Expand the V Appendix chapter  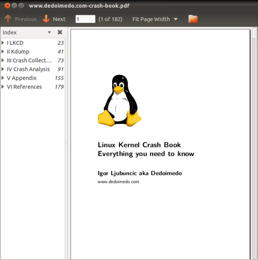point(3,78)
